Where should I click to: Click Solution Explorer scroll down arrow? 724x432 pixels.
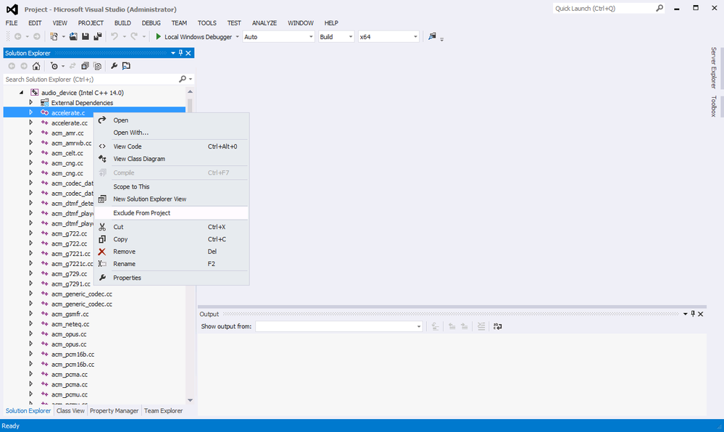tap(190, 401)
